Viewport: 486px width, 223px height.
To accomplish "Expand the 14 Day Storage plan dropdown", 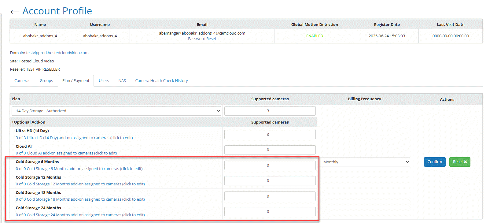I will tap(116, 111).
